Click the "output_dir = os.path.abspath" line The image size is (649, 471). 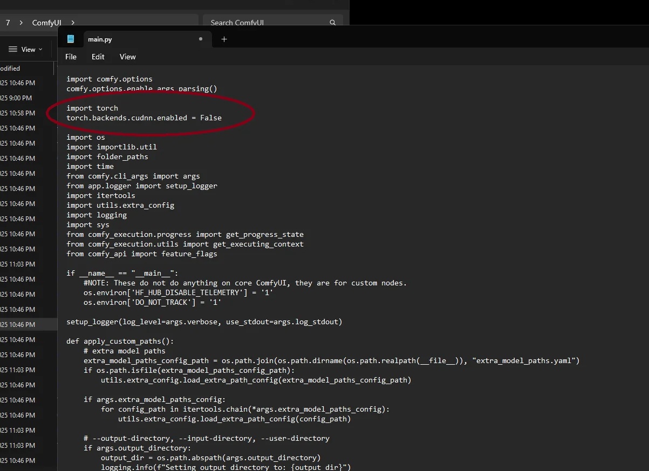click(x=211, y=458)
